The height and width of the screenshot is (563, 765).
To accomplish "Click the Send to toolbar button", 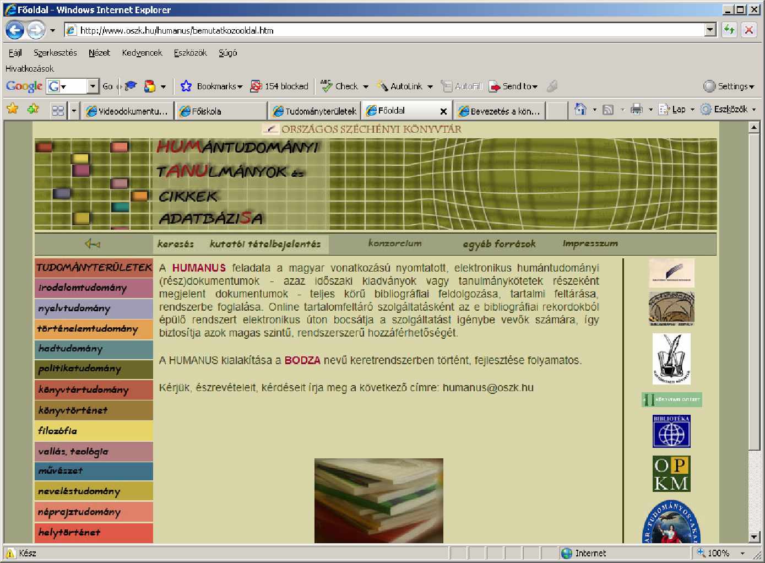I will pyautogui.click(x=513, y=86).
